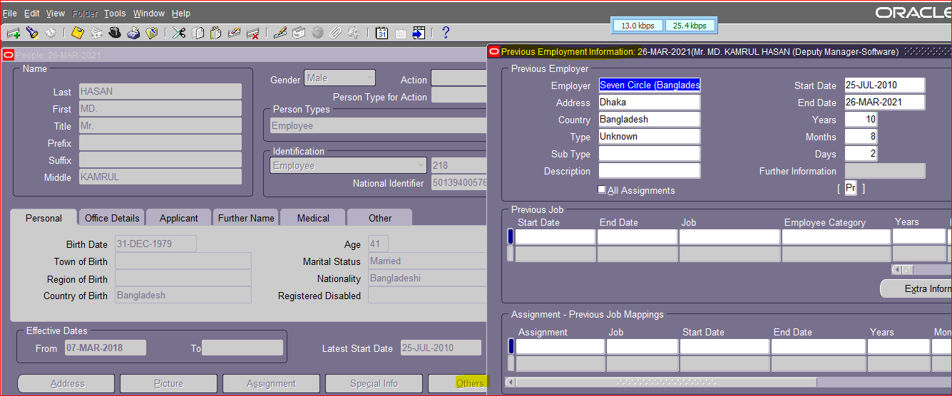The height and width of the screenshot is (396, 952).
Task: Switch to the Office Details tab
Action: pyautogui.click(x=112, y=218)
